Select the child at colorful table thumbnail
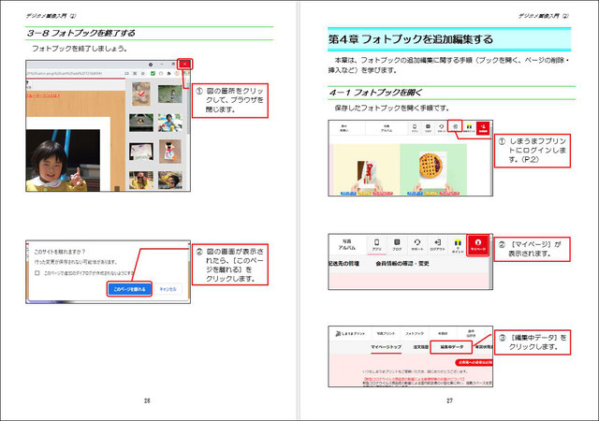Screen dimensions: 599x421 (x=169, y=123)
